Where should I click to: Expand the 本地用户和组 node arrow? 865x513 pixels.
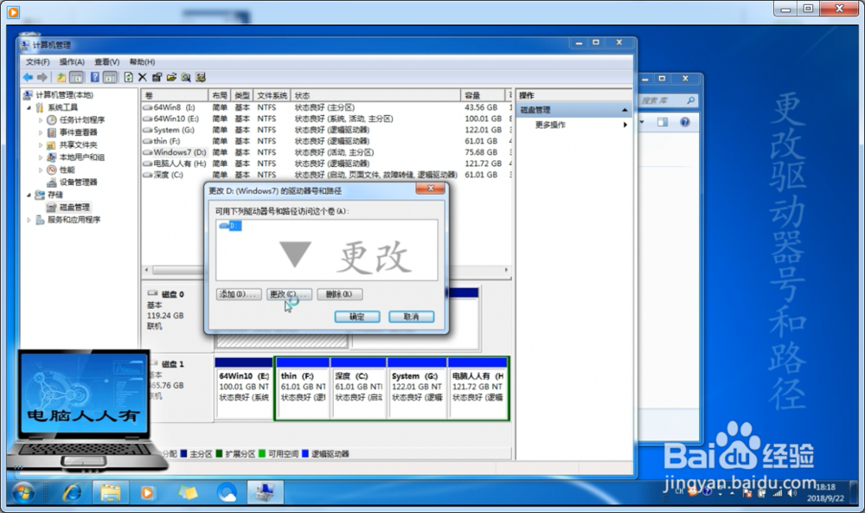click(41, 157)
